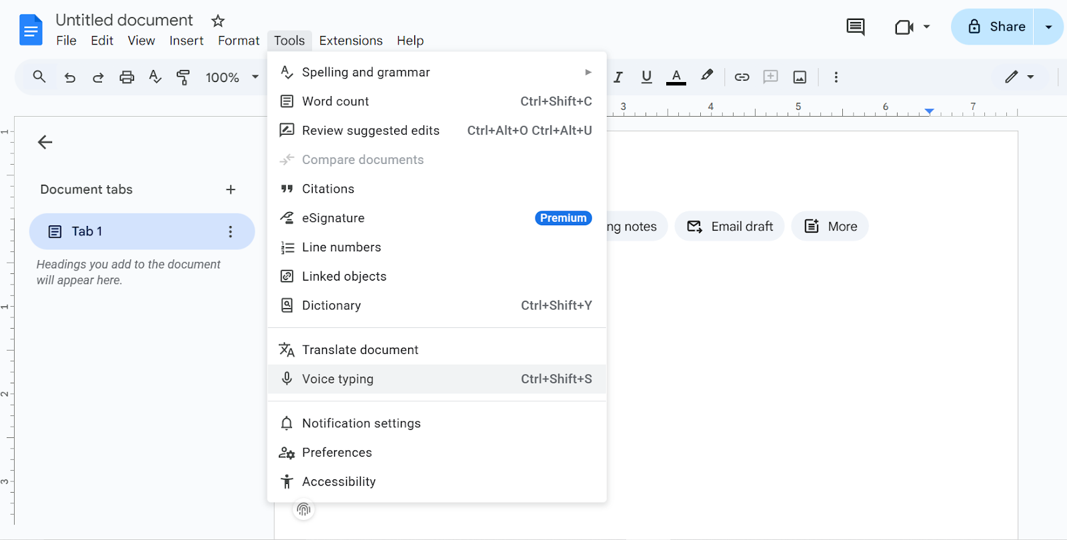Open the toolbar three-dot overflow menu
Screen dimensions: 1067x540
[x=836, y=77]
